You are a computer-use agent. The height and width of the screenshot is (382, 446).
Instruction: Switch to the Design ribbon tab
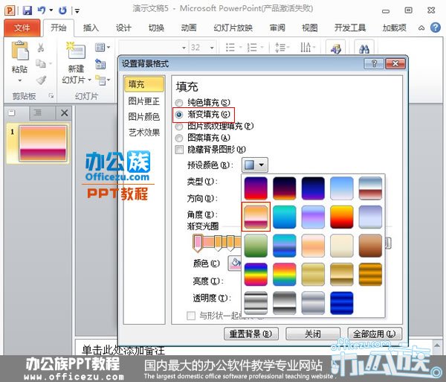click(123, 28)
